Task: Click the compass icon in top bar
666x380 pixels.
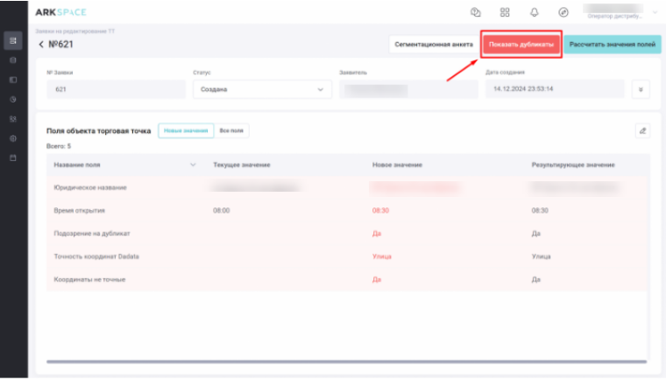Action: tap(563, 12)
